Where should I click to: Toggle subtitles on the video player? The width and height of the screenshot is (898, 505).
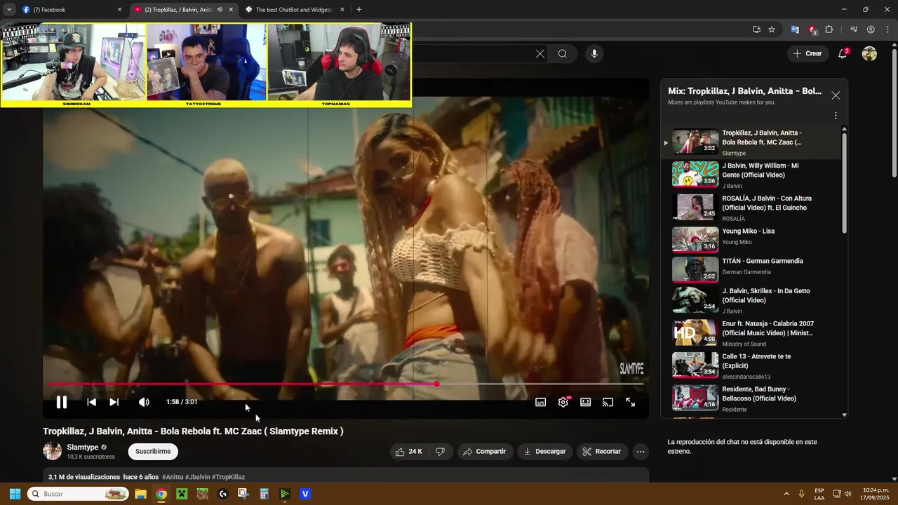pos(541,402)
